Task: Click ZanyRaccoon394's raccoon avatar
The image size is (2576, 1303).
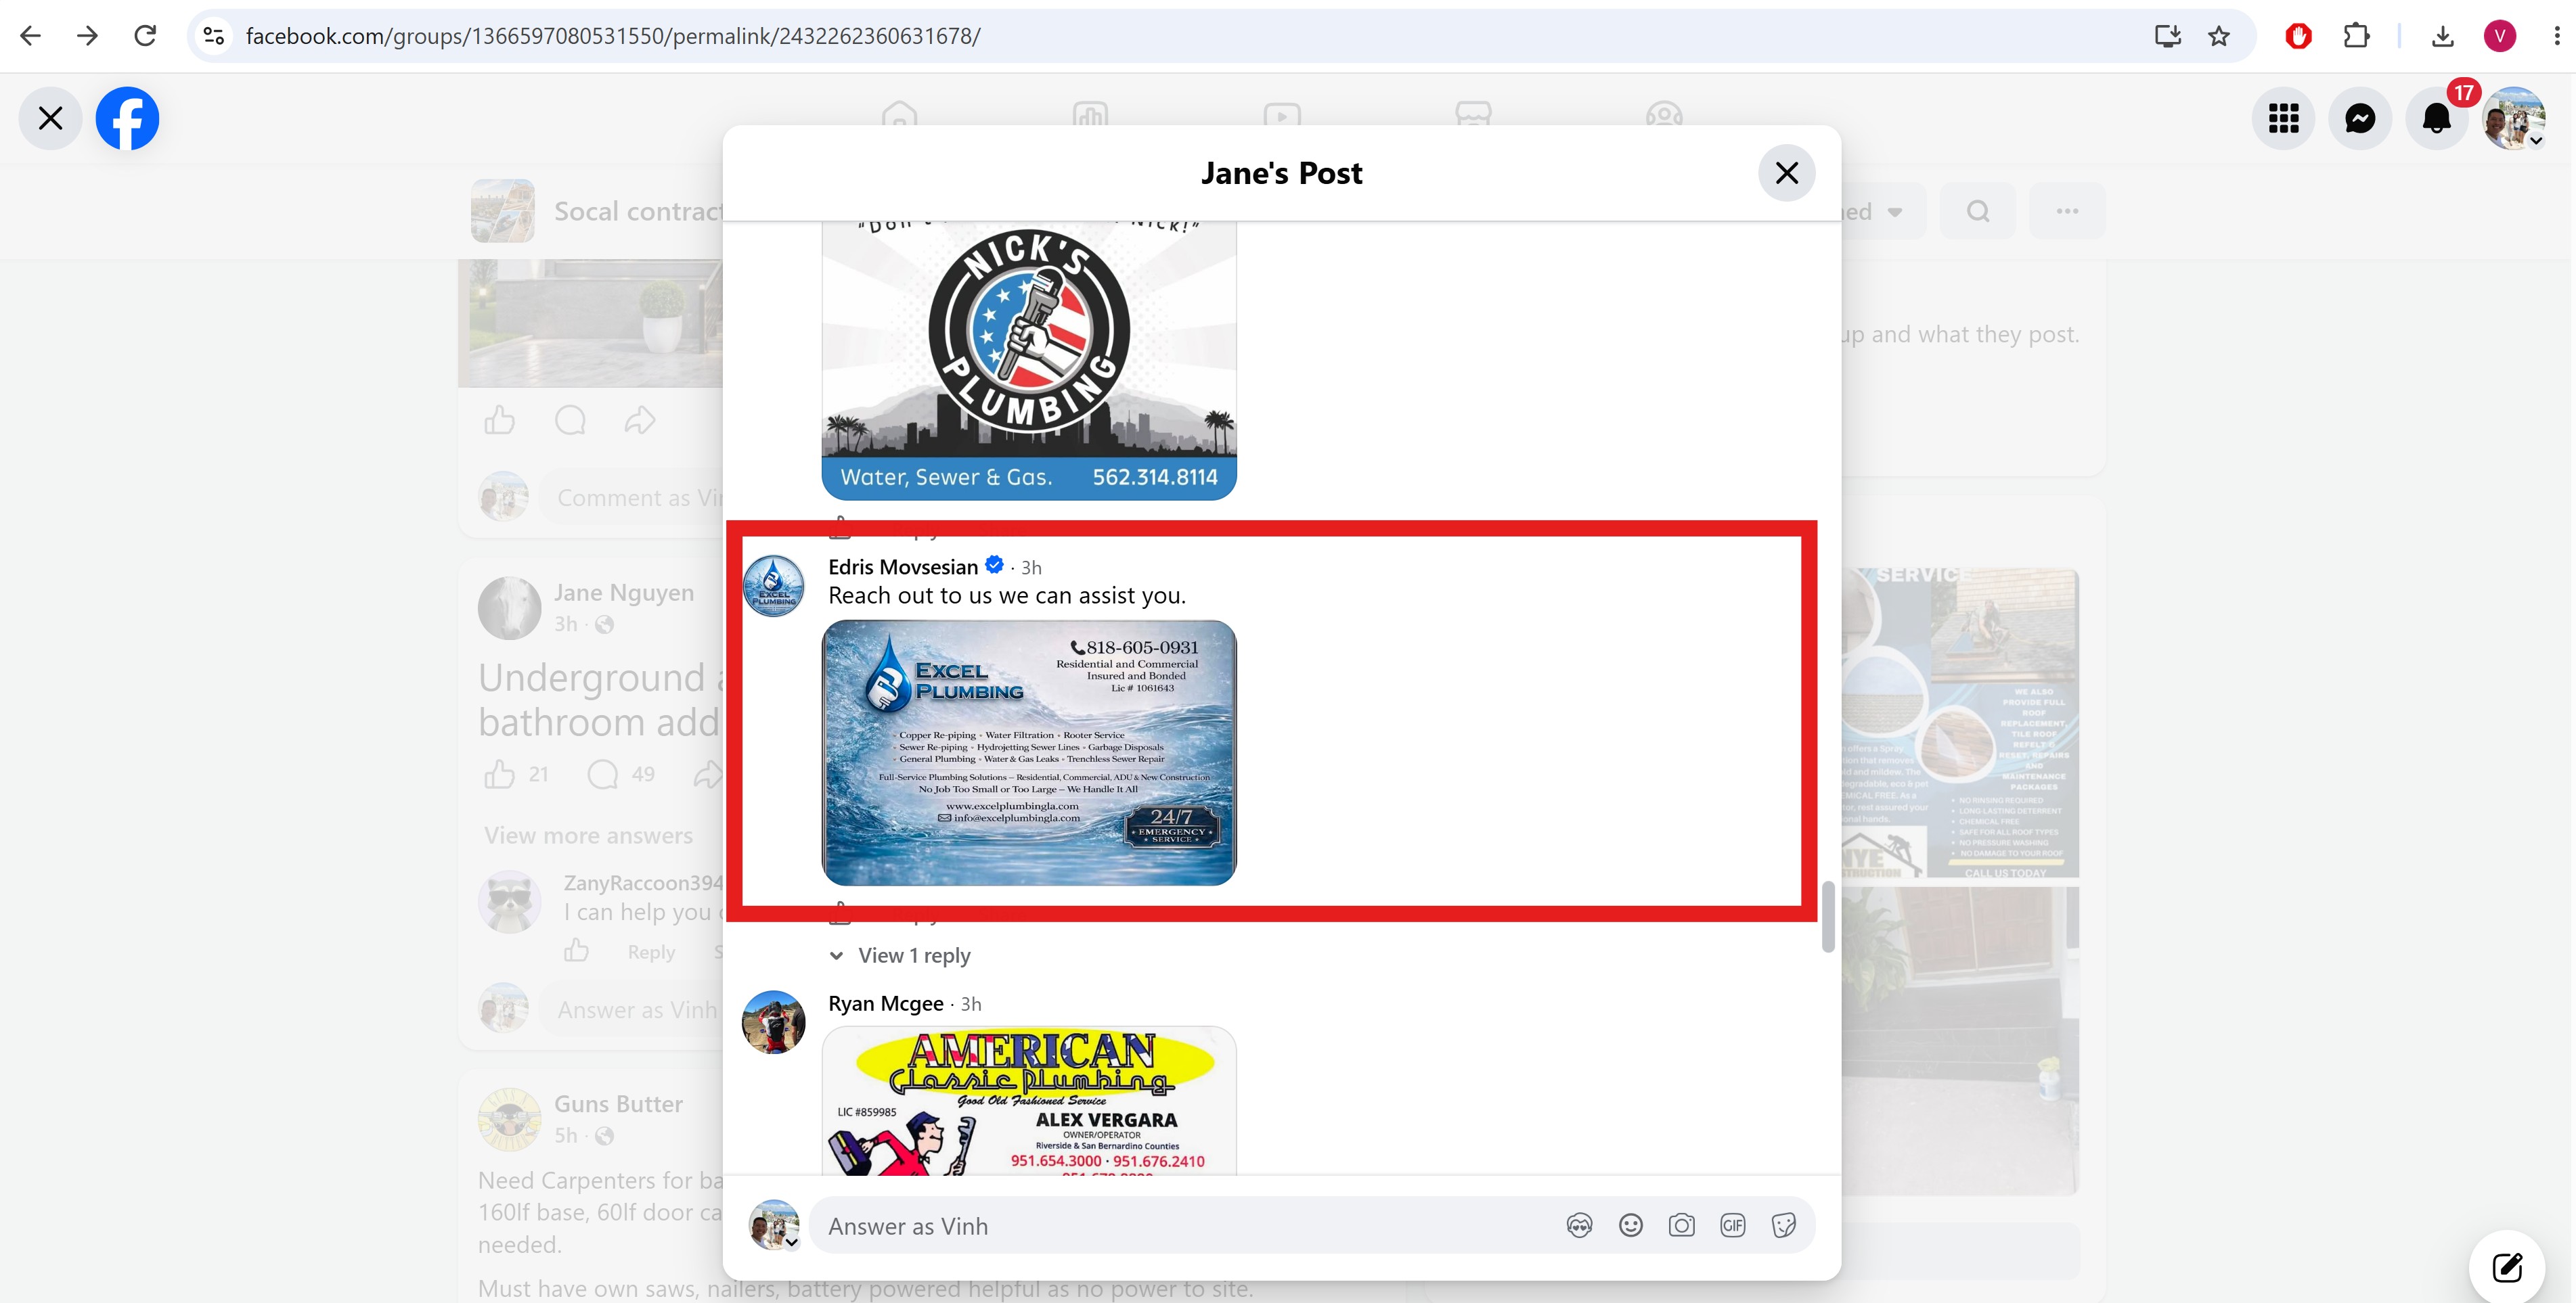Action: point(509,901)
